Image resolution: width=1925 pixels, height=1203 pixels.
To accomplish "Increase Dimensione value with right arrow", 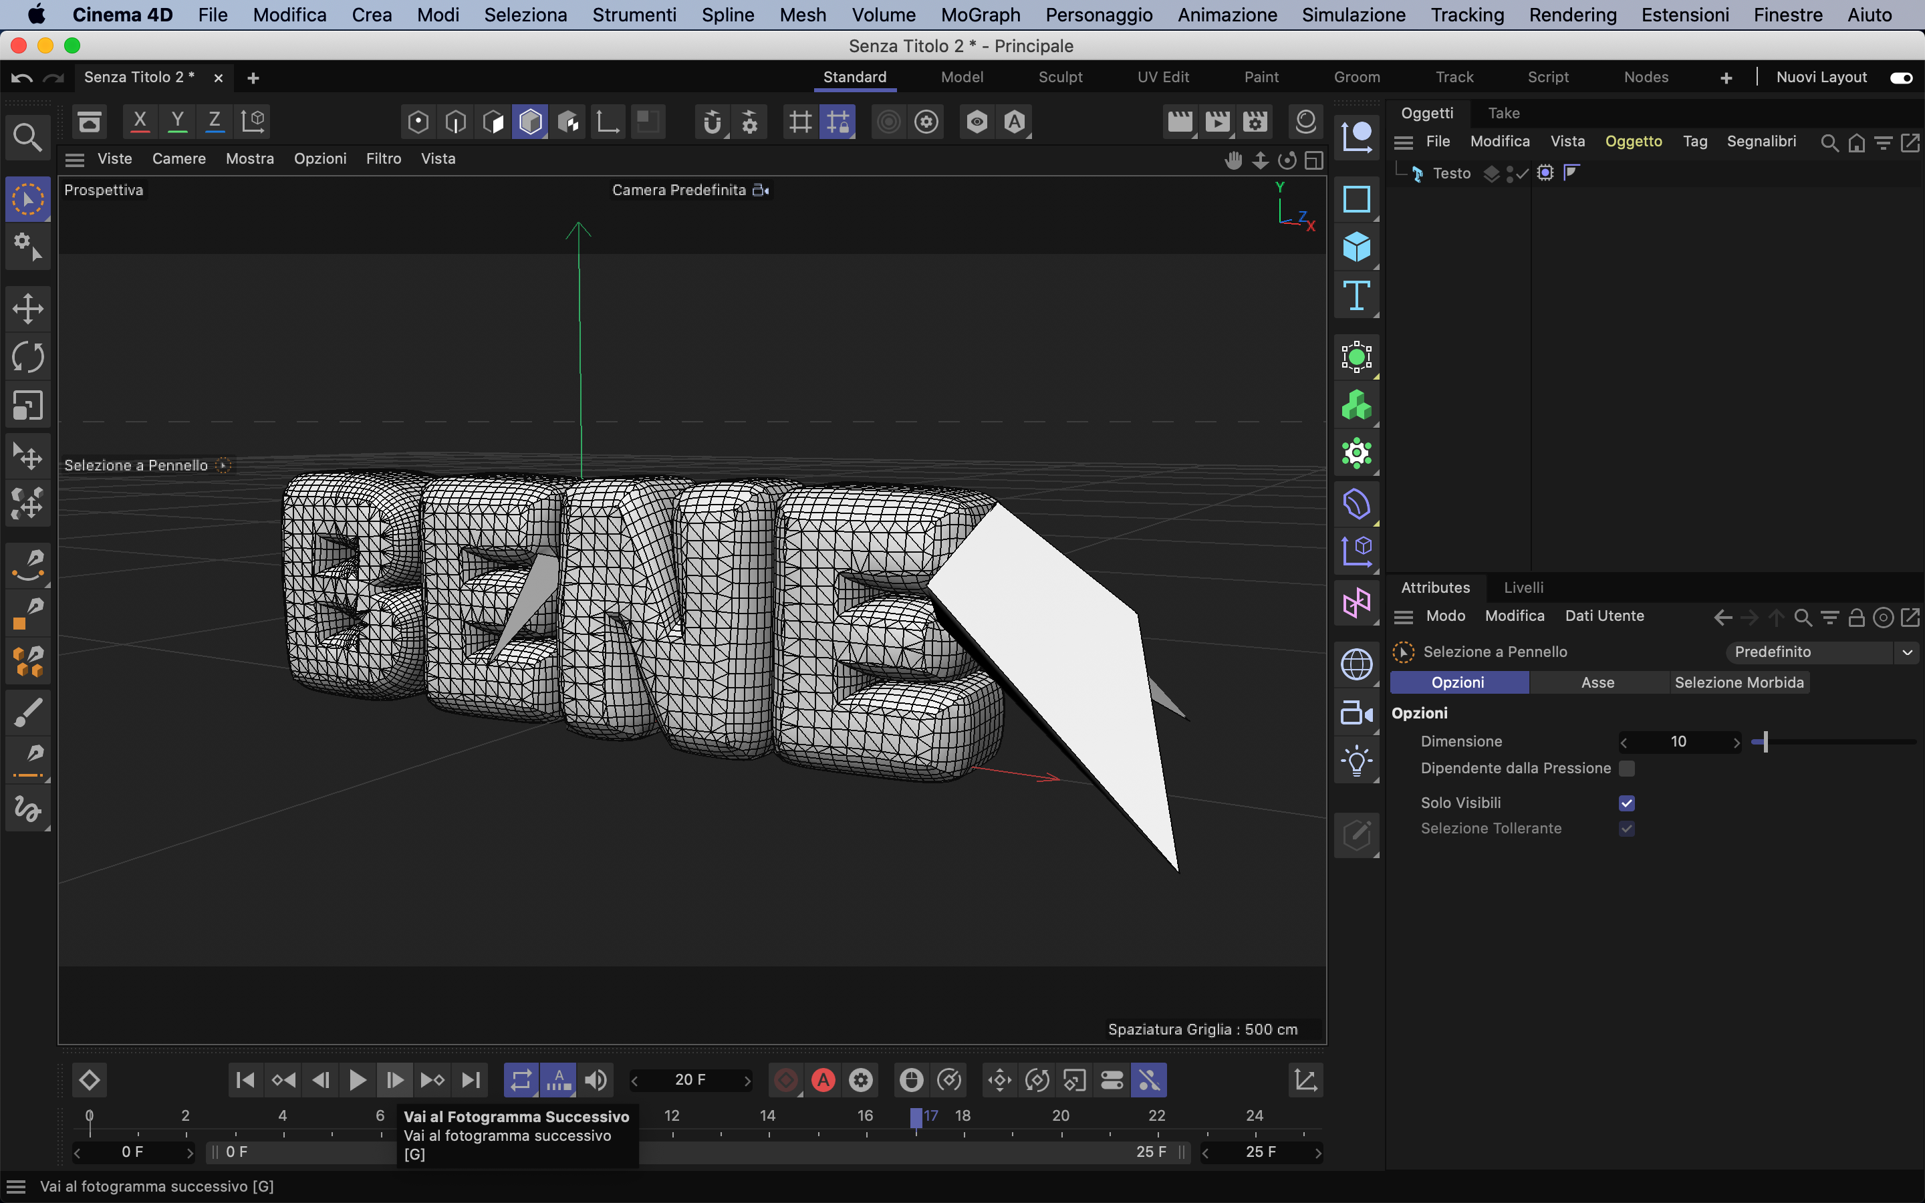I will click(1737, 743).
